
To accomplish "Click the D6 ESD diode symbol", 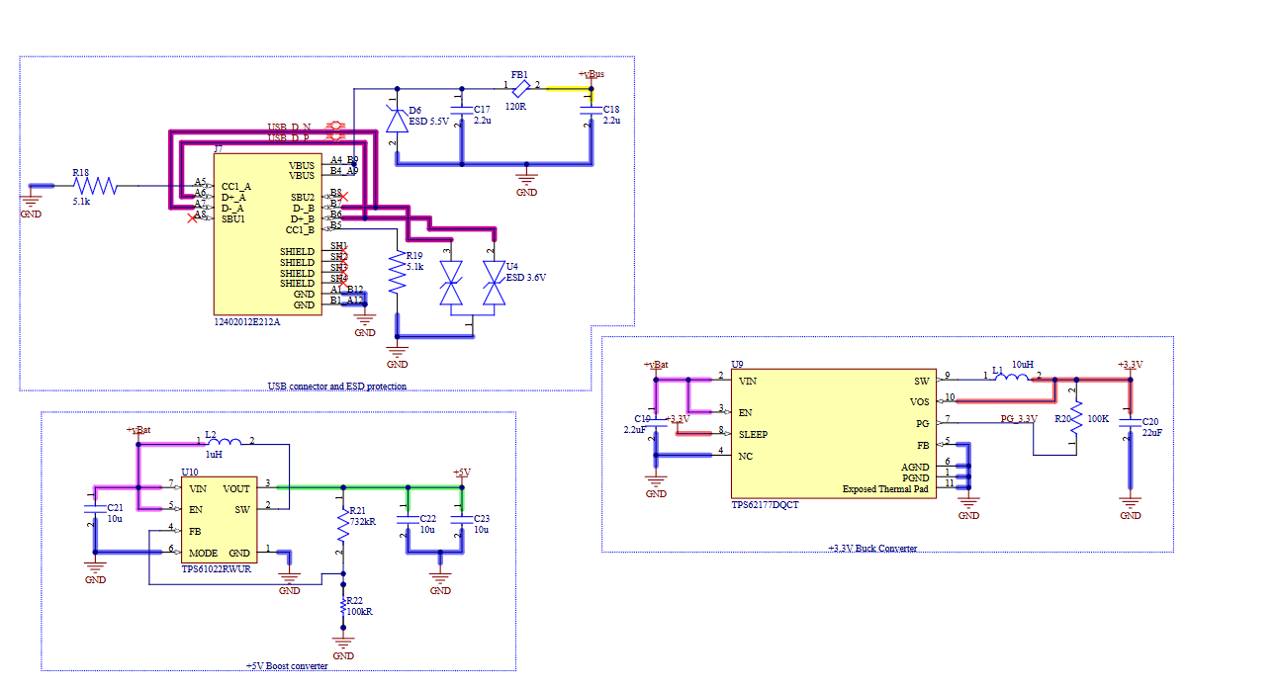I will pos(397,120).
